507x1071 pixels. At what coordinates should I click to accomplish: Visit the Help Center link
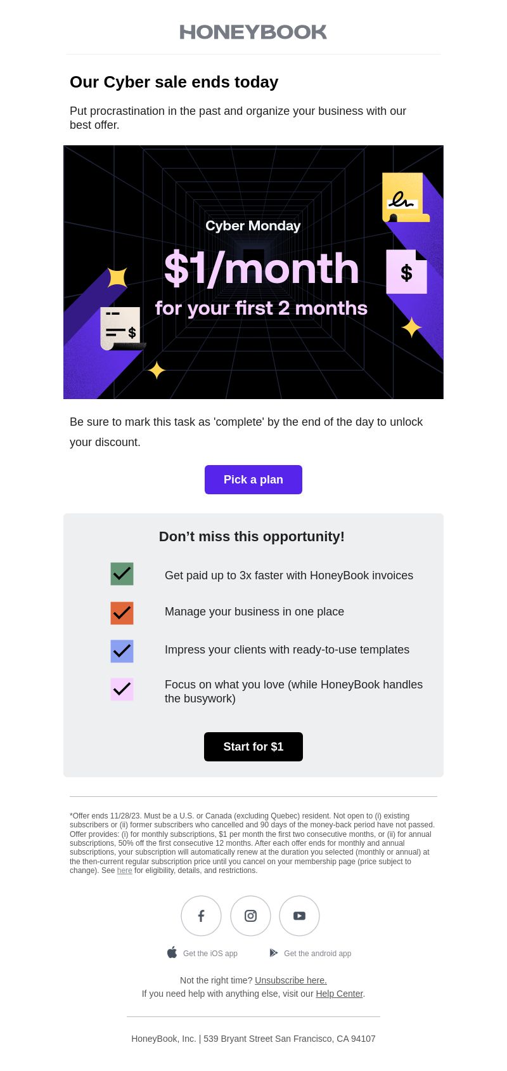pos(340,994)
